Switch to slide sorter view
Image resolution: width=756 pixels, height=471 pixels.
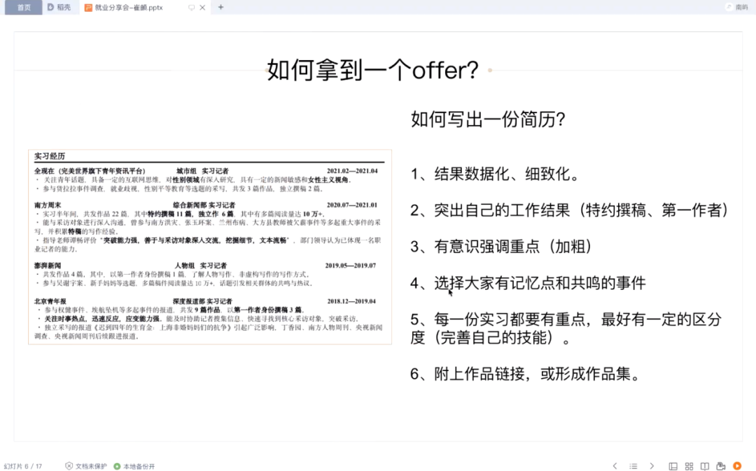pyautogui.click(x=689, y=466)
